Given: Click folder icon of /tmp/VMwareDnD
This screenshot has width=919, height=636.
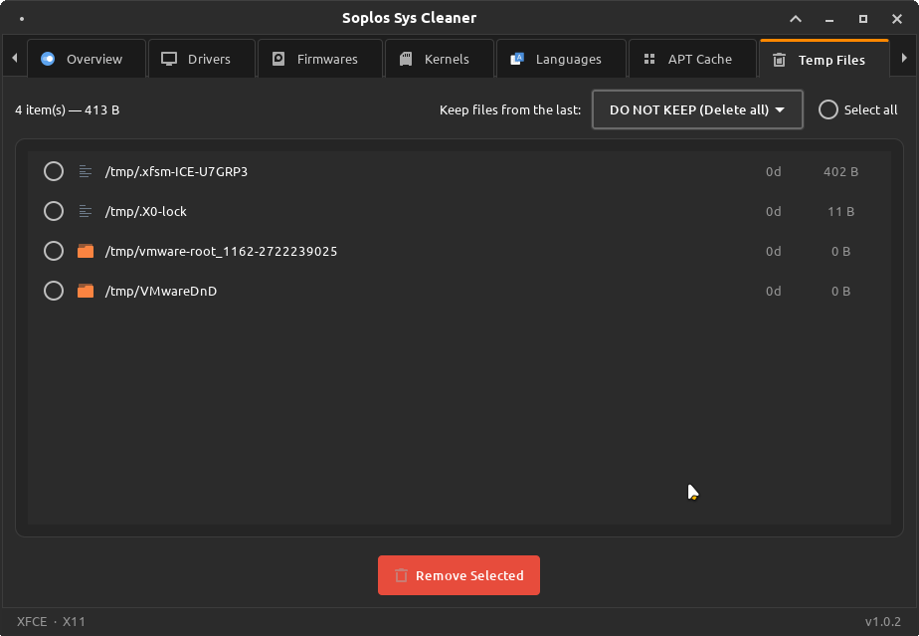Looking at the screenshot, I should pyautogui.click(x=86, y=291).
